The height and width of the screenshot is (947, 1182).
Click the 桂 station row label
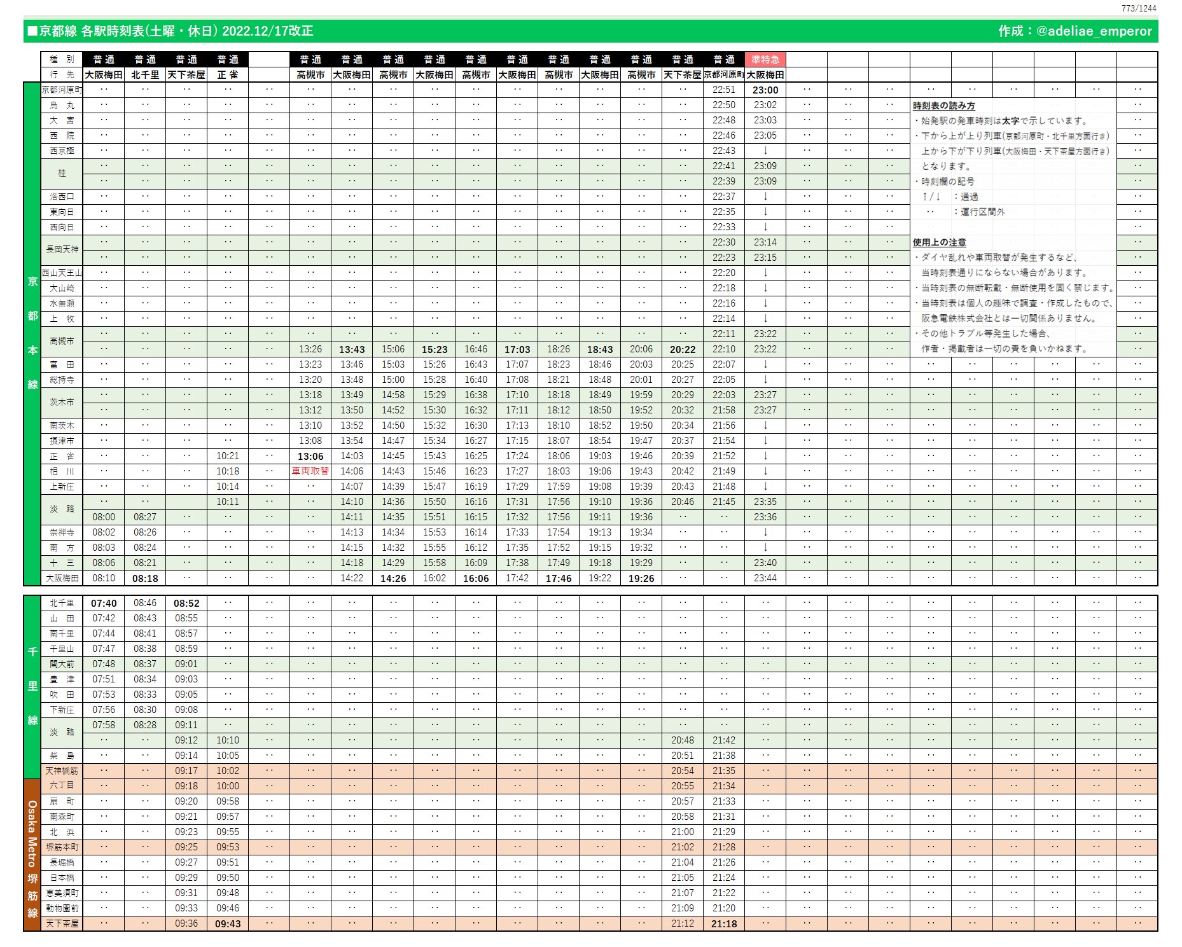62,173
